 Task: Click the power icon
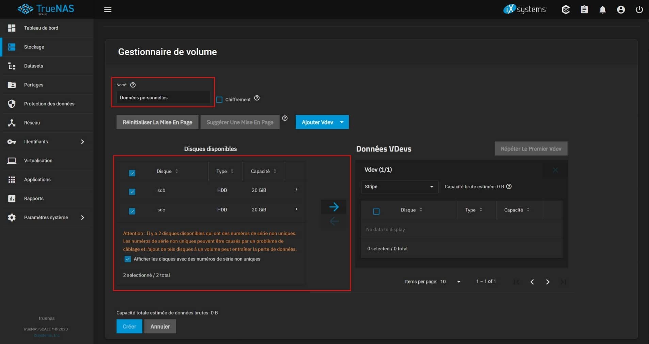(x=639, y=10)
